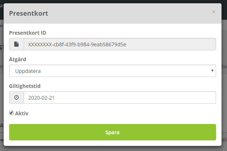The image size is (227, 151).
Task: Click the small arrow of the Åtgärd select
Action: (x=212, y=70)
